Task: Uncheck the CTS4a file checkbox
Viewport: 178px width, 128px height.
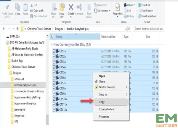Action: point(54,67)
